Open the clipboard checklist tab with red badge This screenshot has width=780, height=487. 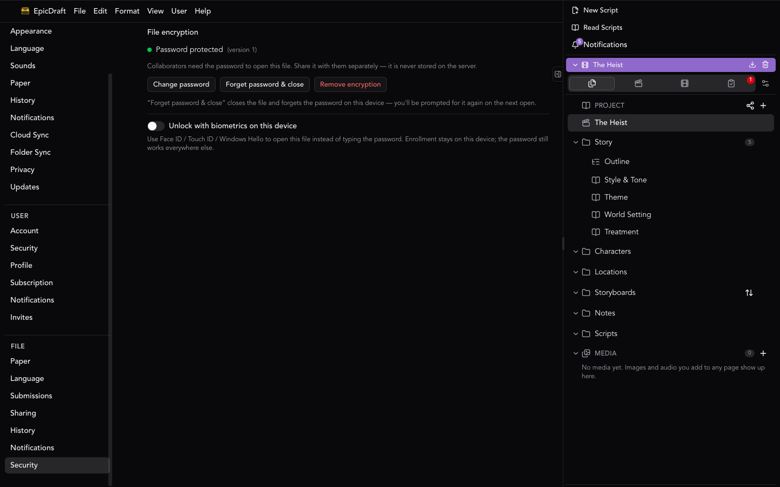(731, 83)
